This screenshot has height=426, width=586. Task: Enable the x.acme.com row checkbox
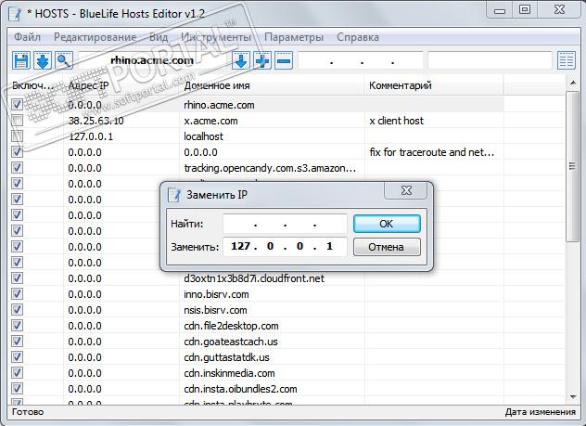pyautogui.click(x=17, y=121)
